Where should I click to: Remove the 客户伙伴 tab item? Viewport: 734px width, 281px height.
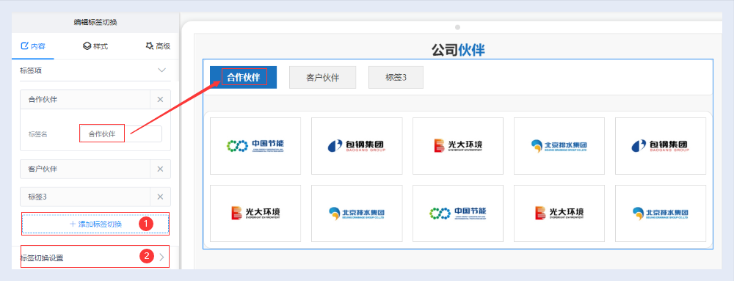coord(160,169)
